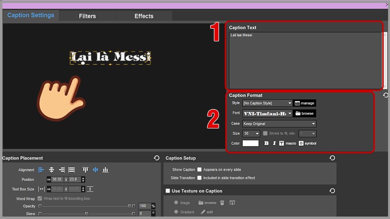Click the Position Y value field
The width and height of the screenshot is (390, 219).
(x=74, y=179)
